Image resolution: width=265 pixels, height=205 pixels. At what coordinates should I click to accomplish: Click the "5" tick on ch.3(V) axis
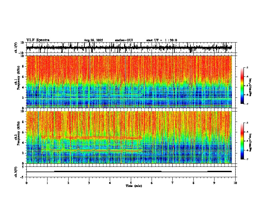(x=23, y=167)
